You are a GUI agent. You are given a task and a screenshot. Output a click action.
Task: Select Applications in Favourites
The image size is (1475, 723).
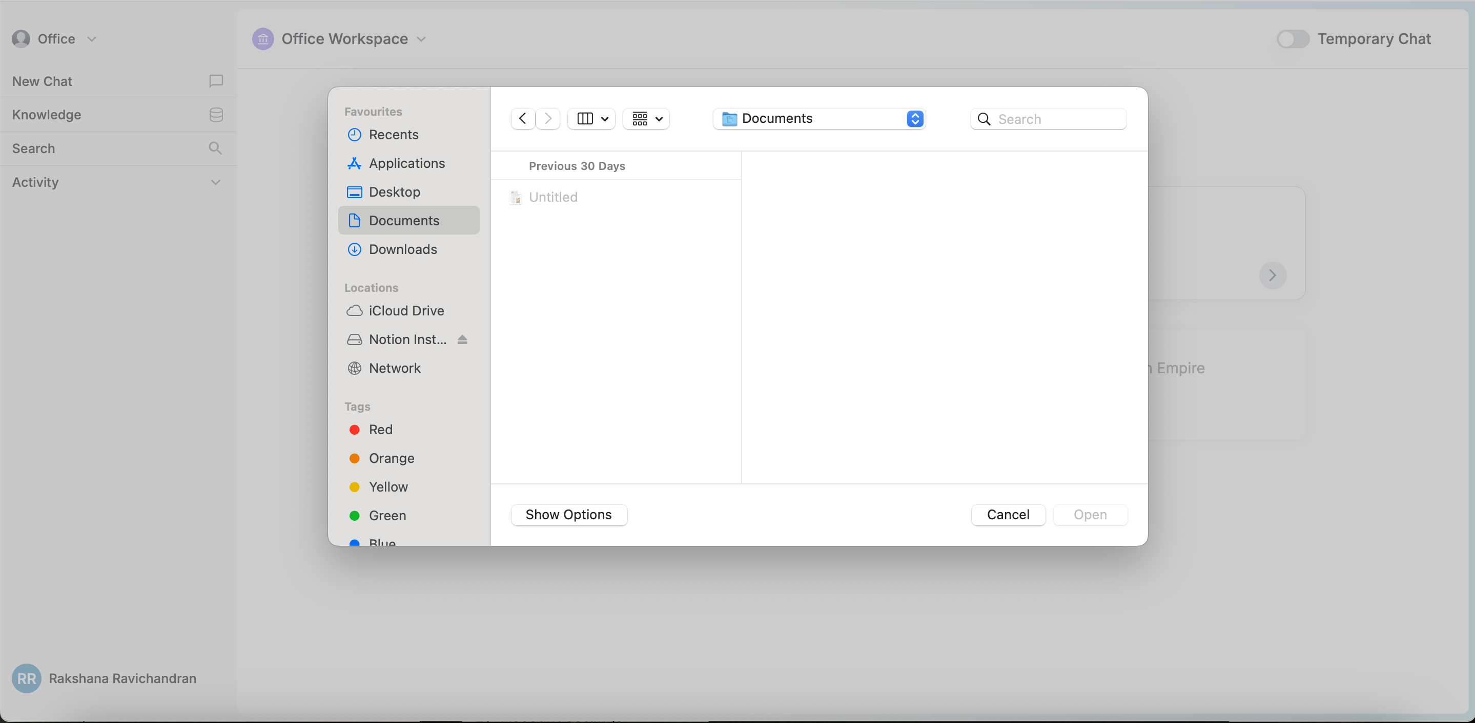[x=409, y=163]
